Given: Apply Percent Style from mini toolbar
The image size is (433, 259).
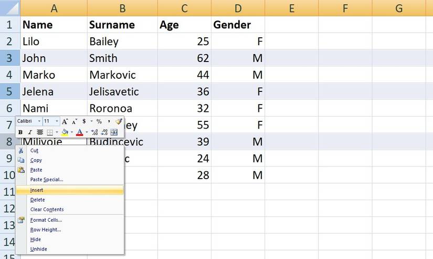Looking at the screenshot, I should 99,121.
